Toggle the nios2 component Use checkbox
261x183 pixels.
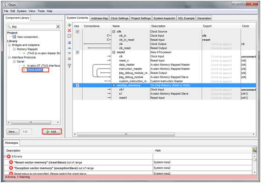(x=77, y=52)
